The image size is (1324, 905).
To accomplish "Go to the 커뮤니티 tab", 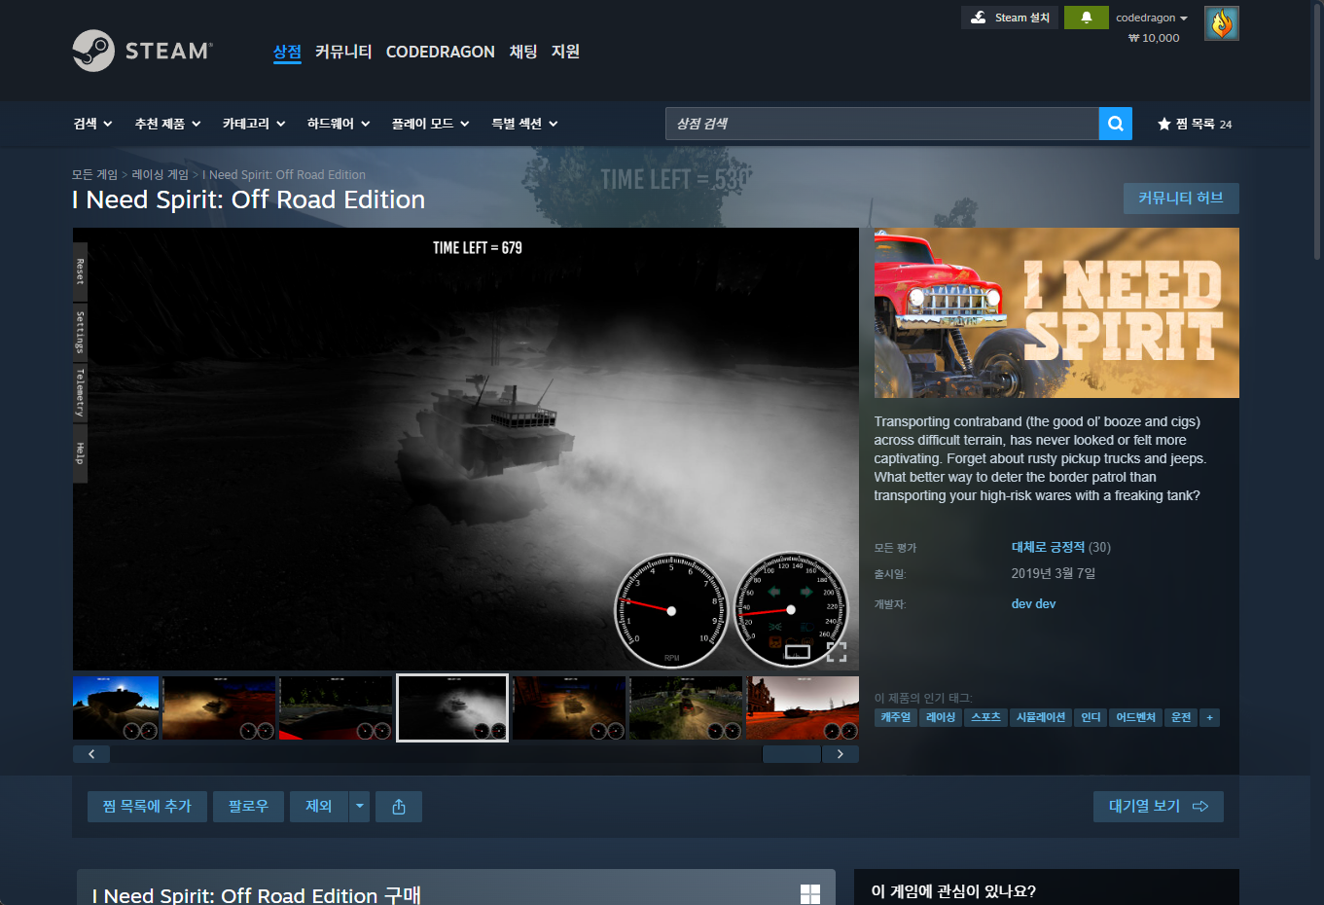I will point(343,52).
